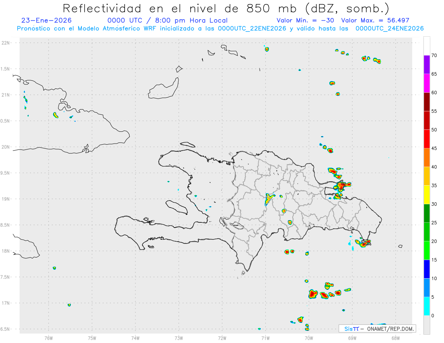Click the '50' colorbar scale value

point(434,130)
